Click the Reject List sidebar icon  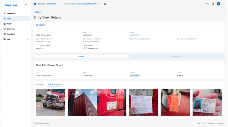(x=4, y=34)
